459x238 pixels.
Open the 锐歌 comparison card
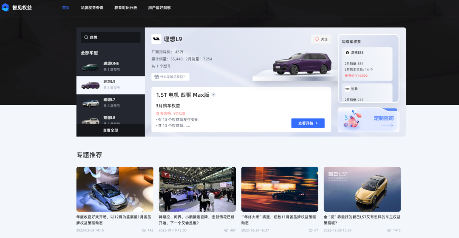[x=367, y=92]
